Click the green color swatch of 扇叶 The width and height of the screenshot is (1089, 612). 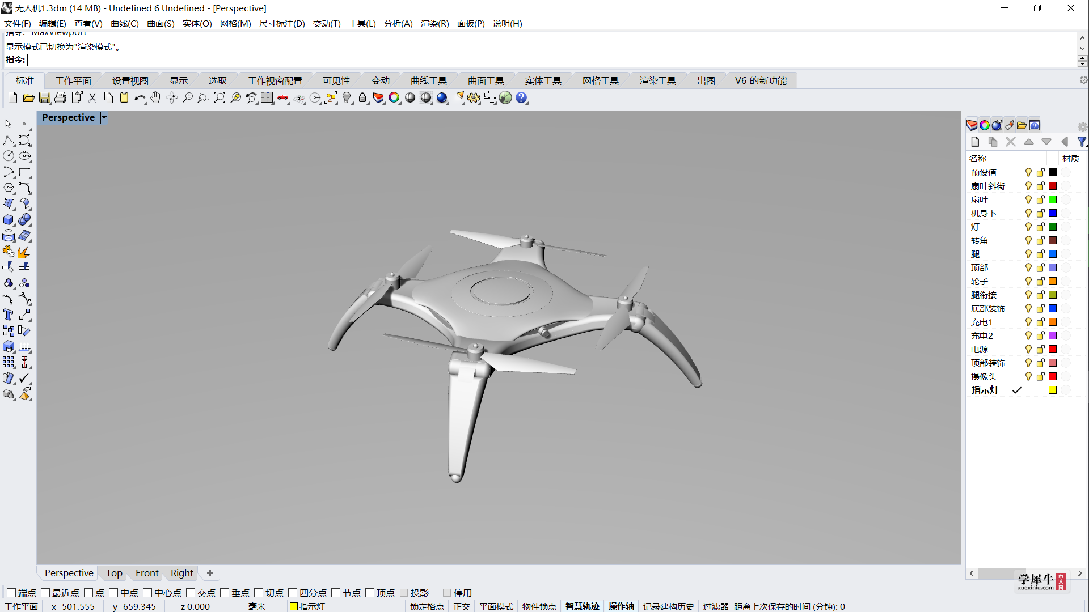1053,199
